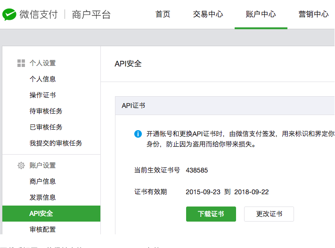Open 我提交的审核任务 sidebar item
This screenshot has width=335, height=248.
pos(56,143)
